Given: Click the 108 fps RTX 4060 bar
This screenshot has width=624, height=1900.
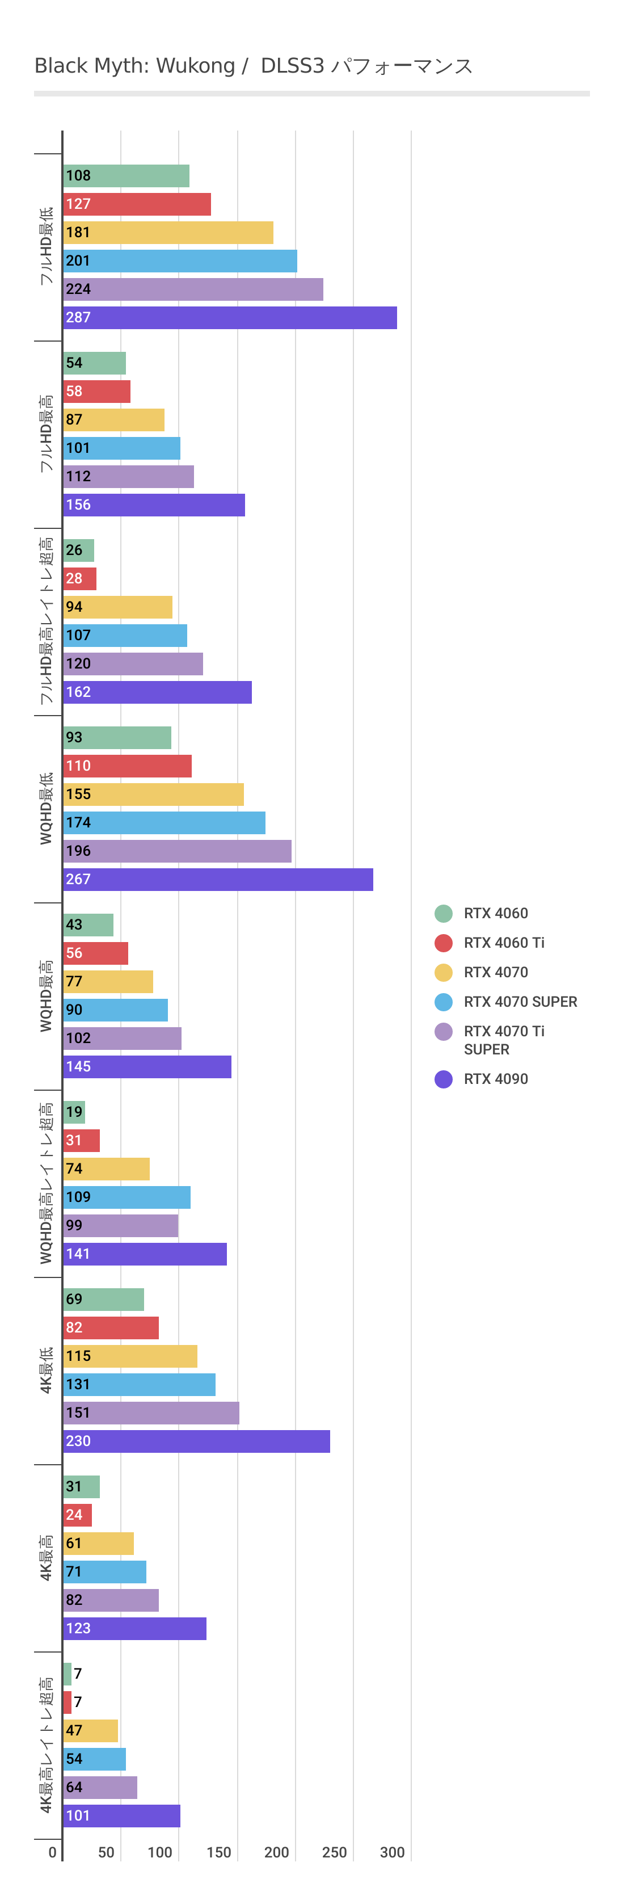Looking at the screenshot, I should [126, 176].
